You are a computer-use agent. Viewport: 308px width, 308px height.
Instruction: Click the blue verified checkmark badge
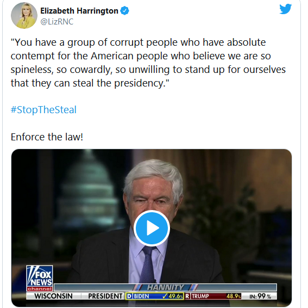124,11
